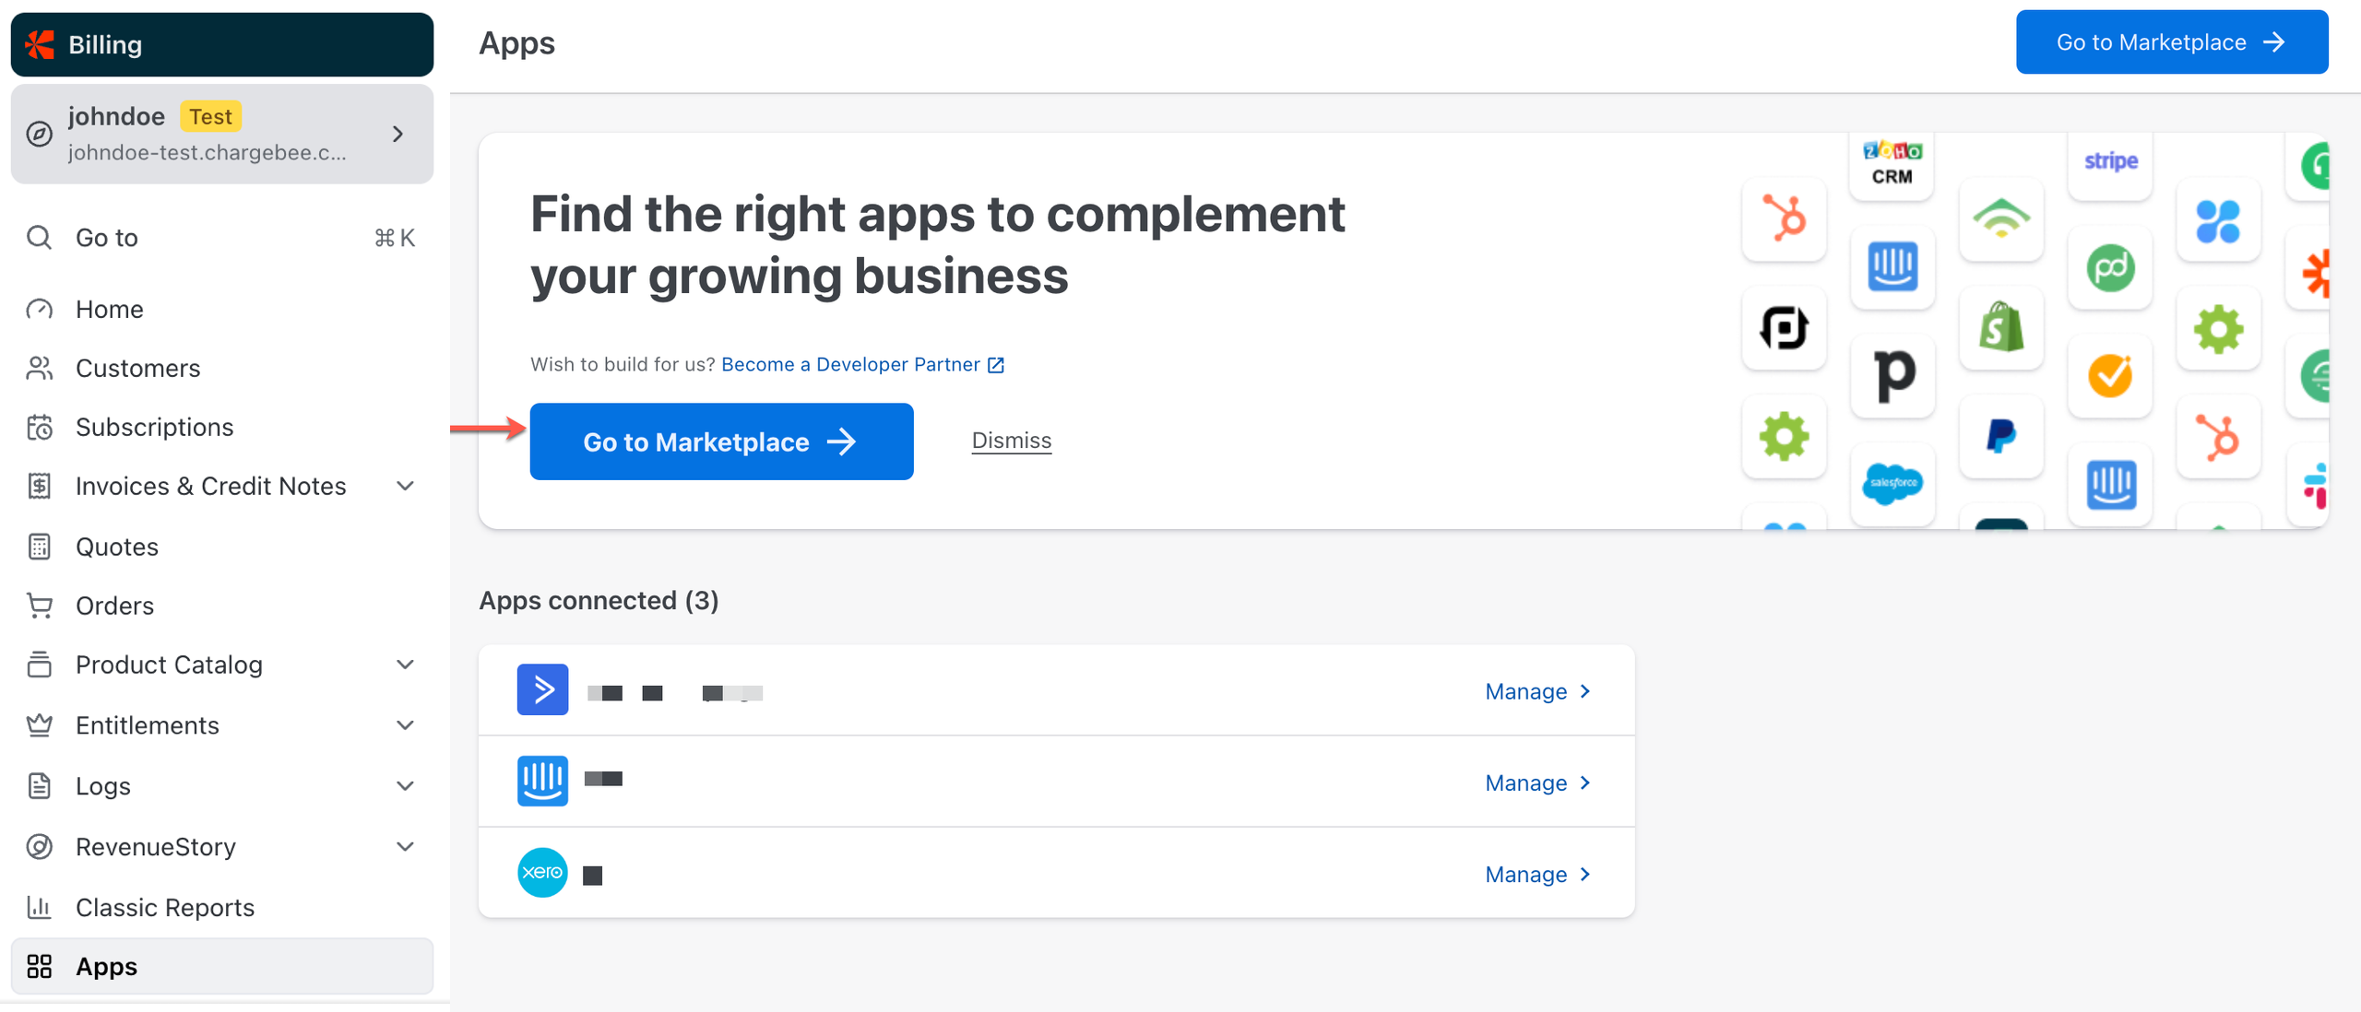
Task: Click the Xero logo in connected apps
Action: coord(542,872)
